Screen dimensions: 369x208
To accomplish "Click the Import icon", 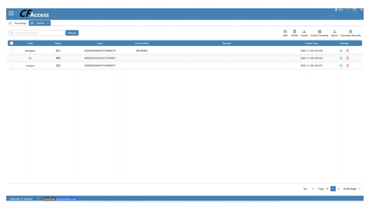I will [x=304, y=32].
